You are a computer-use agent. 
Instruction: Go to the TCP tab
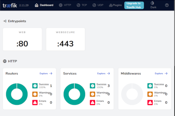point(82,5)
